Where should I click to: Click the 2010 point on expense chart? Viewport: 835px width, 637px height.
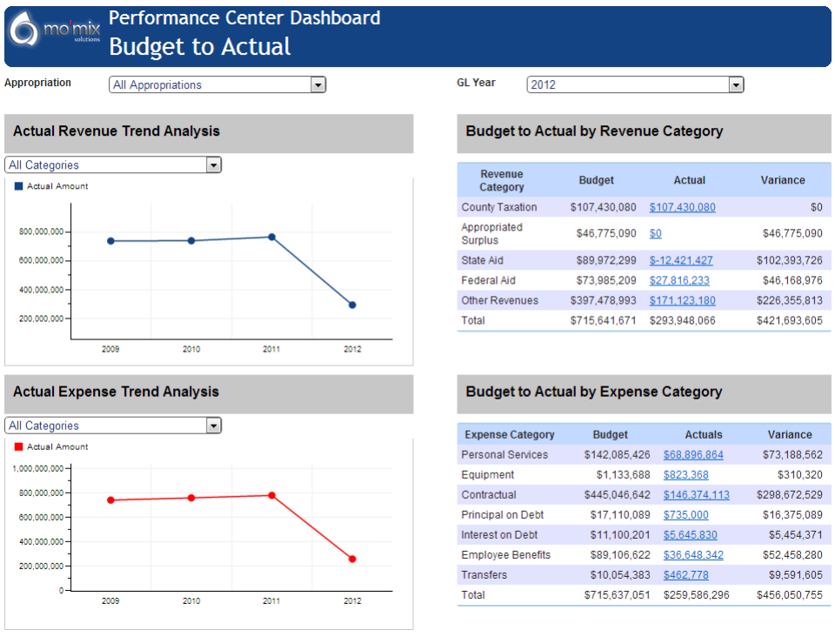(x=191, y=498)
